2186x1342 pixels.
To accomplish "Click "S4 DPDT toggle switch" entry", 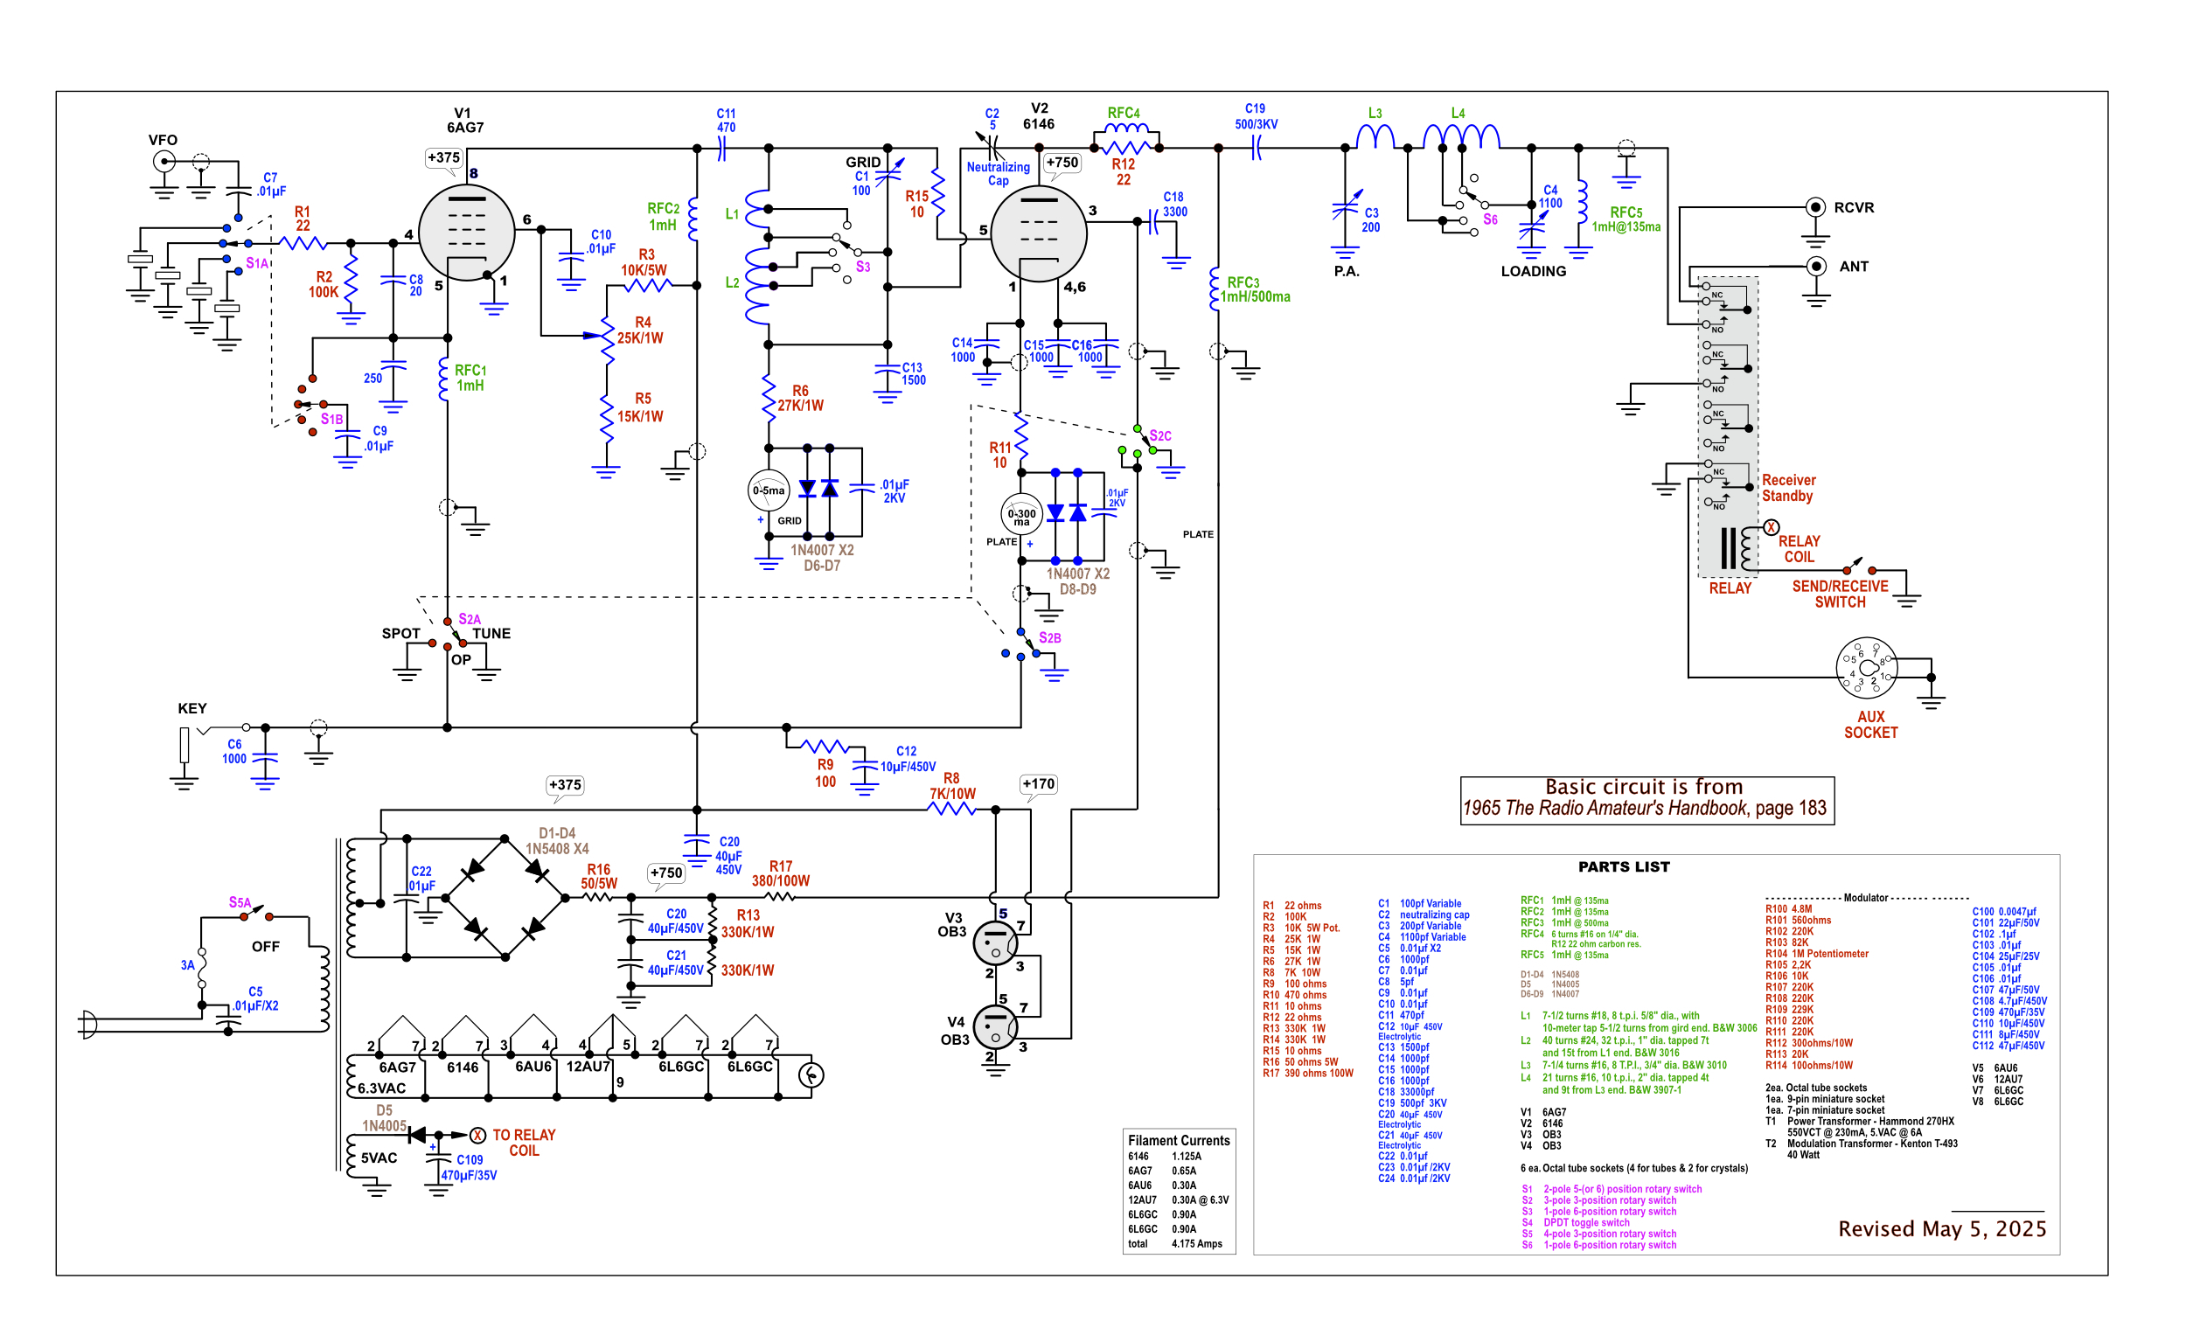I will click(1576, 1223).
